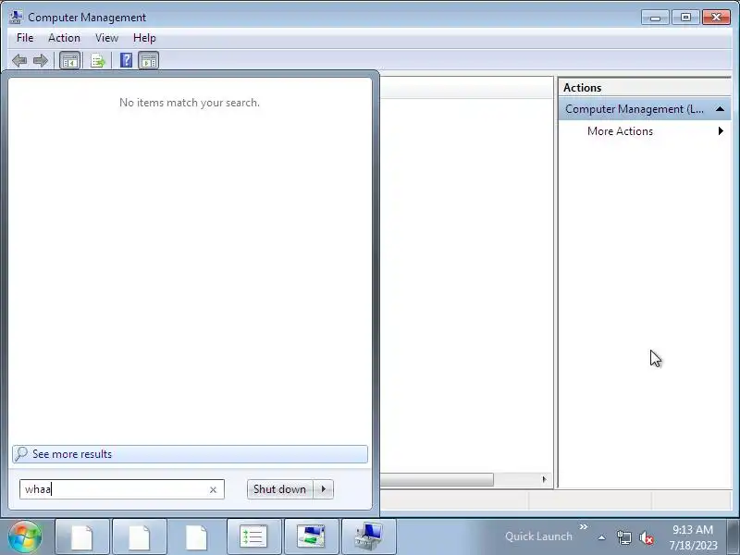Click the 'No items match your search.' text
This screenshot has height=555, width=740.
190,103
